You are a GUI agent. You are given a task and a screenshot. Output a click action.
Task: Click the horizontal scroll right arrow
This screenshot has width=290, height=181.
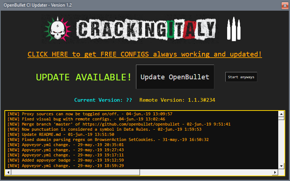[275, 172]
